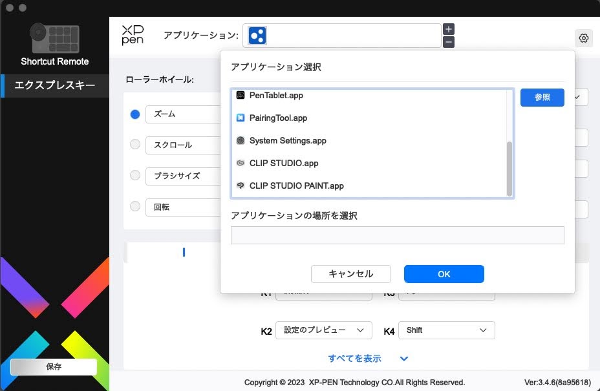This screenshot has height=391, width=600.
Task: Click the version text Ver:3.4.6(8a95618)
Action: point(557,382)
